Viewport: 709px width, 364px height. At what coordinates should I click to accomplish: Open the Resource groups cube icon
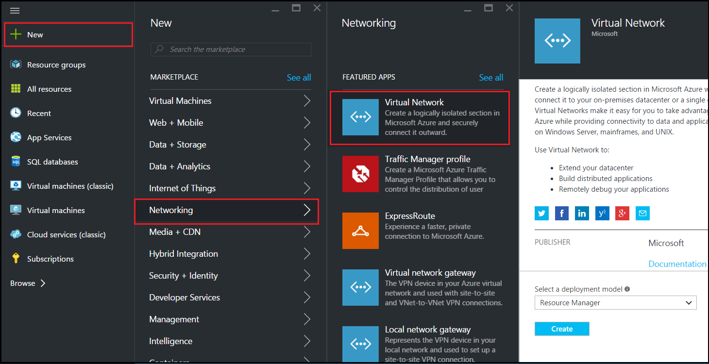click(16, 65)
